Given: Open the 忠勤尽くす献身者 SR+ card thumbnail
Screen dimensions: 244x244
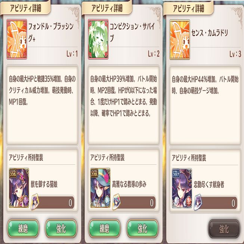Looking at the screenshot, I should pyautogui.click(x=182, y=188).
